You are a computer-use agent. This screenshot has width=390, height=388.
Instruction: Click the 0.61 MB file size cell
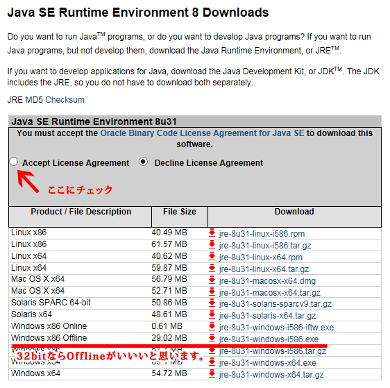167,326
